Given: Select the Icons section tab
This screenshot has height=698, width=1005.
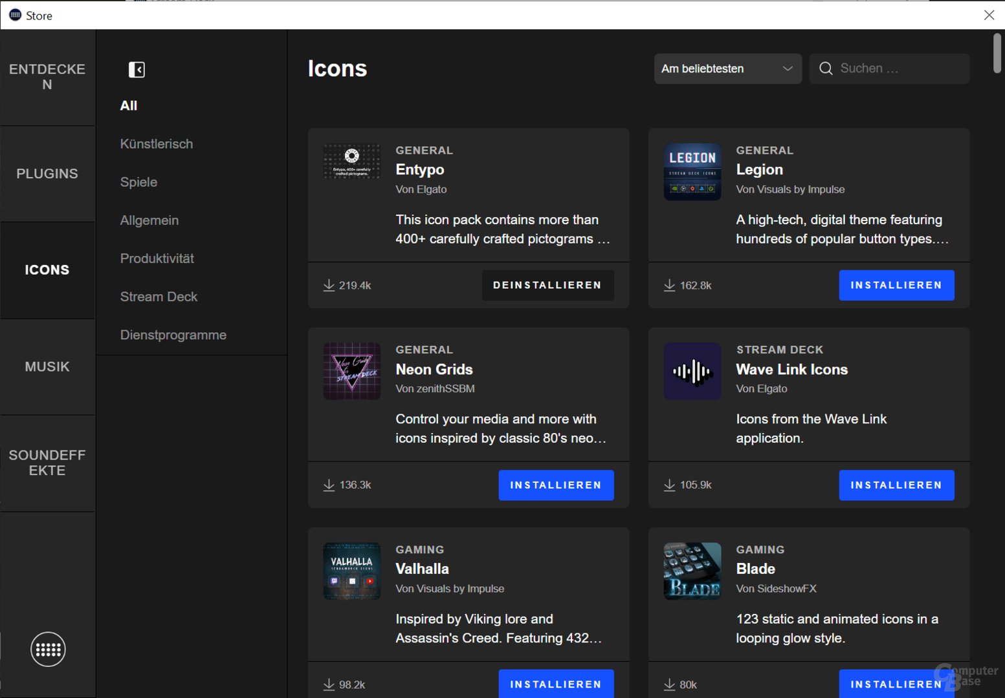Looking at the screenshot, I should 47,270.
